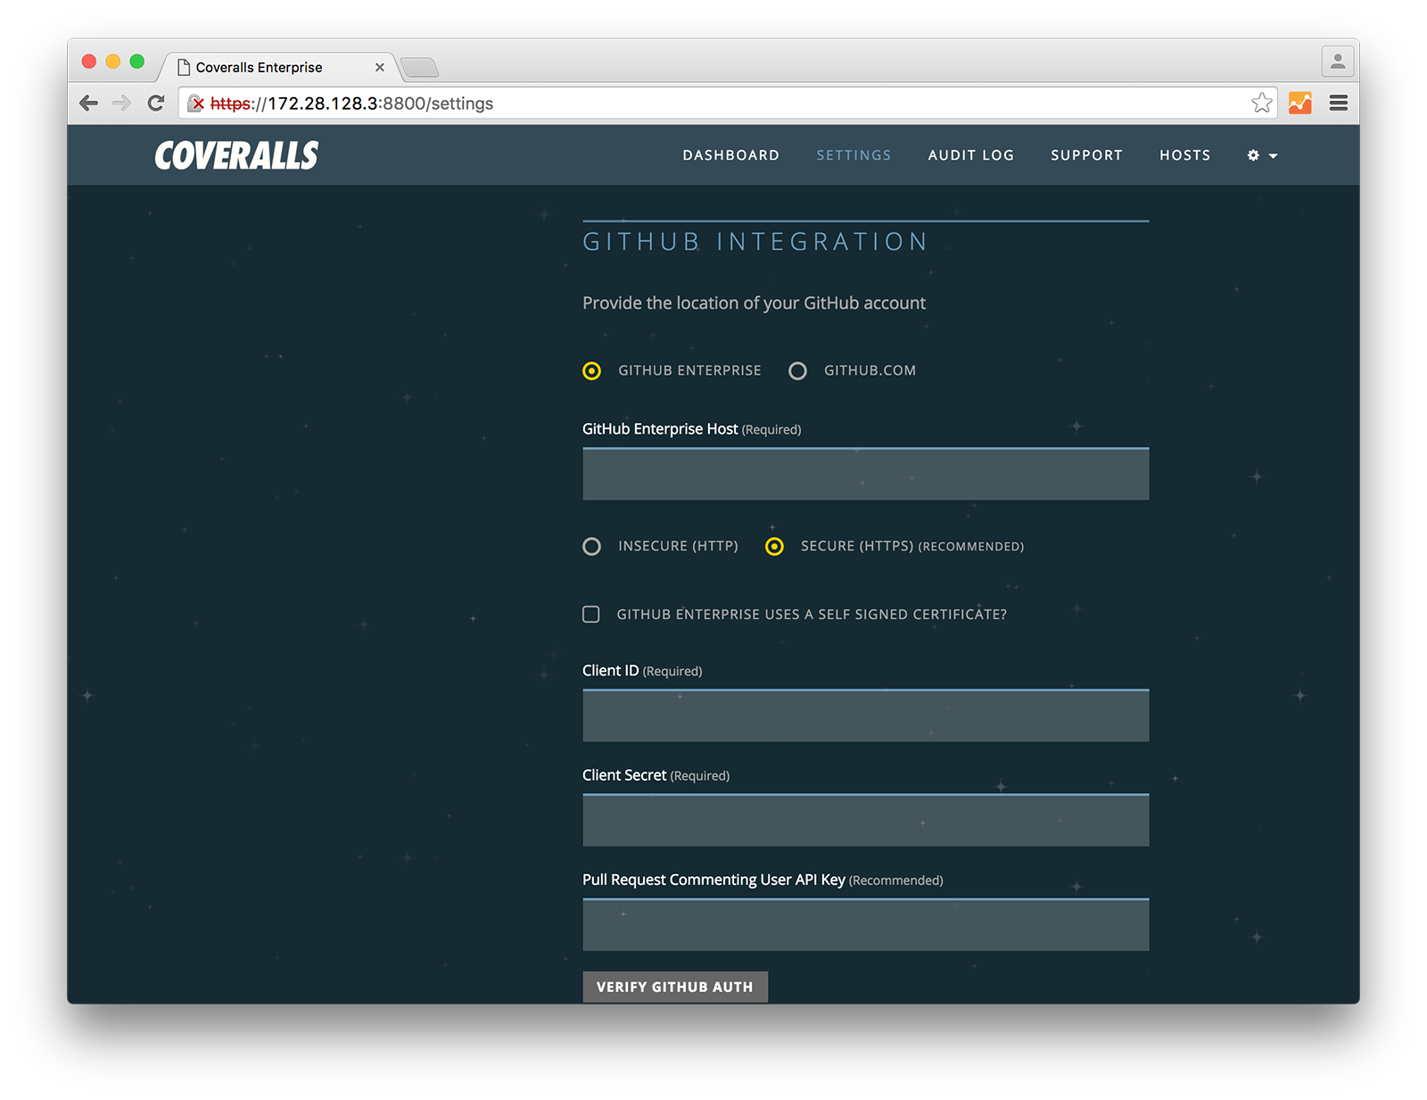This screenshot has width=1427, height=1100.
Task: Reload the current page
Action: pos(156,103)
